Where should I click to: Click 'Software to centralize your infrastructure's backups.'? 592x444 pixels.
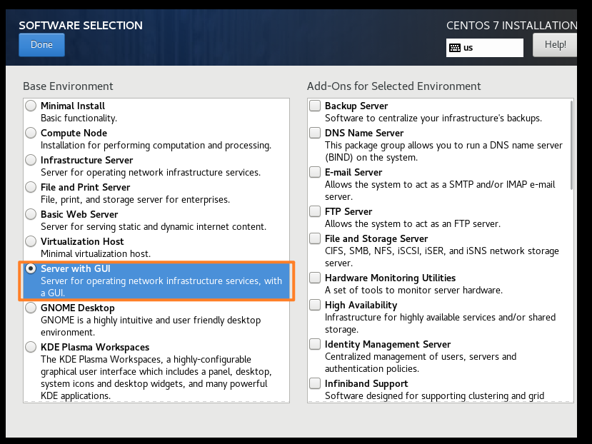pos(433,118)
